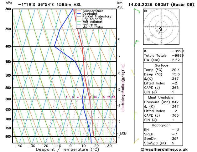
Task: Click the red Temperature legend line sample
Action: pyautogui.click(x=79, y=11)
